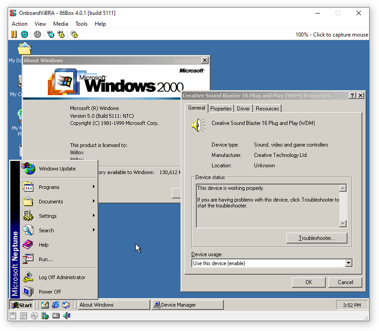
Task: Click the hard reset icon in 86Box toolbar
Action: pos(24,35)
